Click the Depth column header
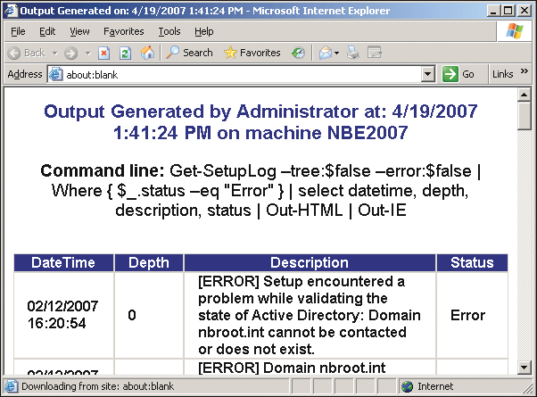This screenshot has width=537, height=397. [x=149, y=262]
